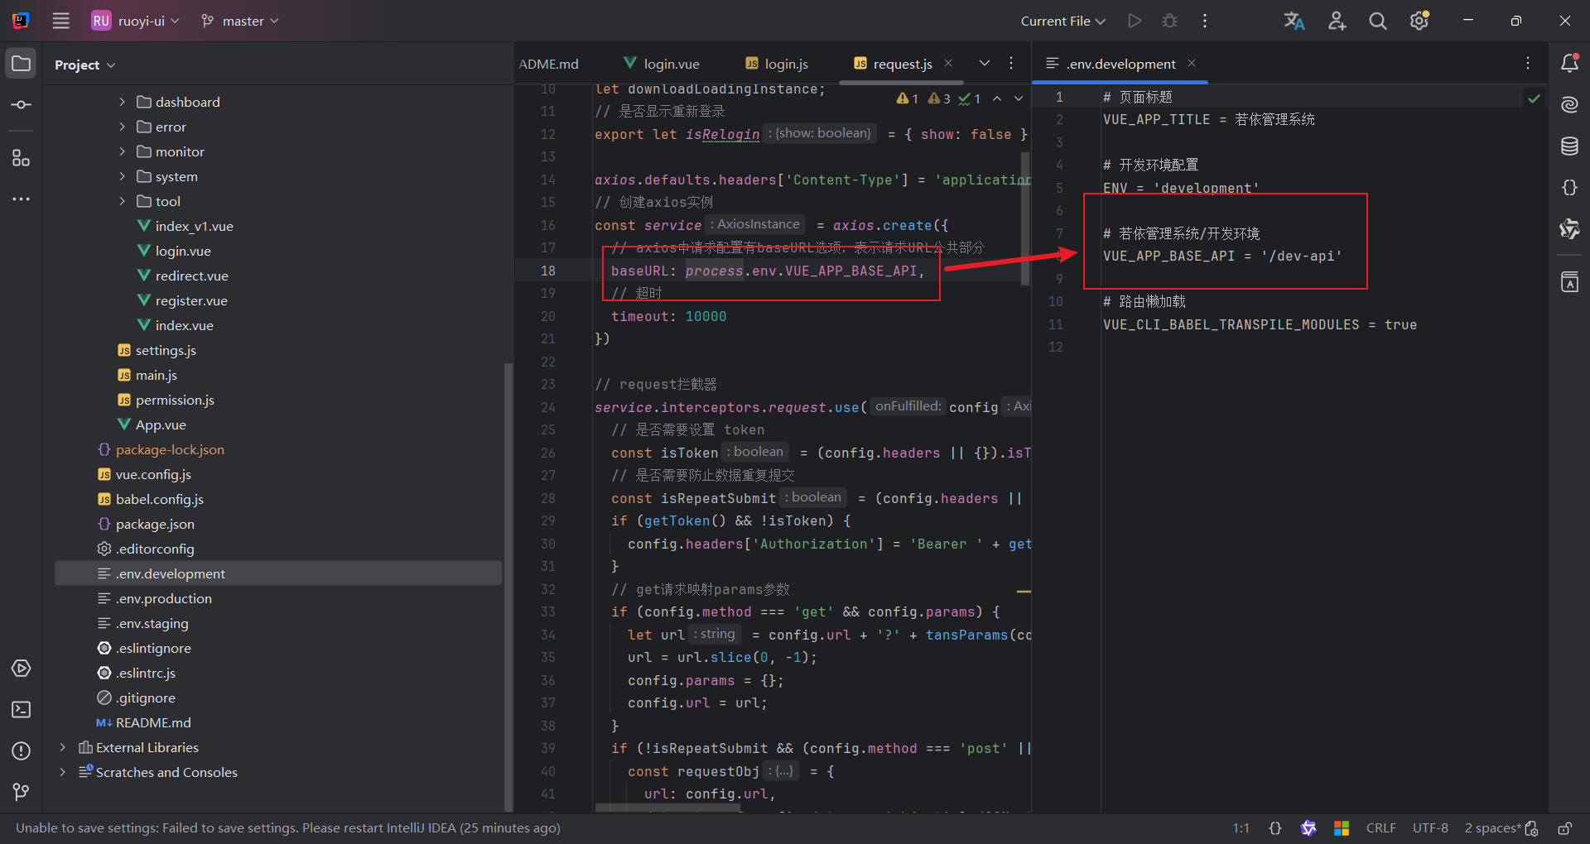1590x844 pixels.
Task: Click the CRLF line separator widget
Action: (x=1380, y=828)
